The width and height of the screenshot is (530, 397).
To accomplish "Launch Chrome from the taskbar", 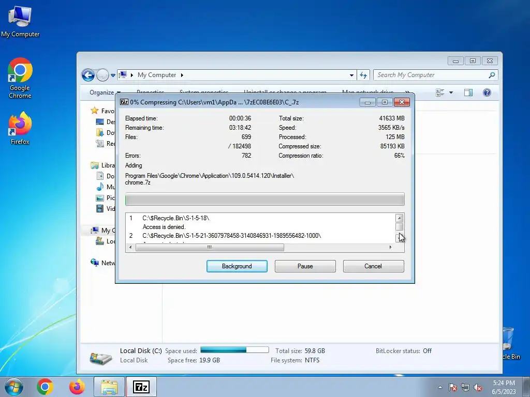I will 45,387.
